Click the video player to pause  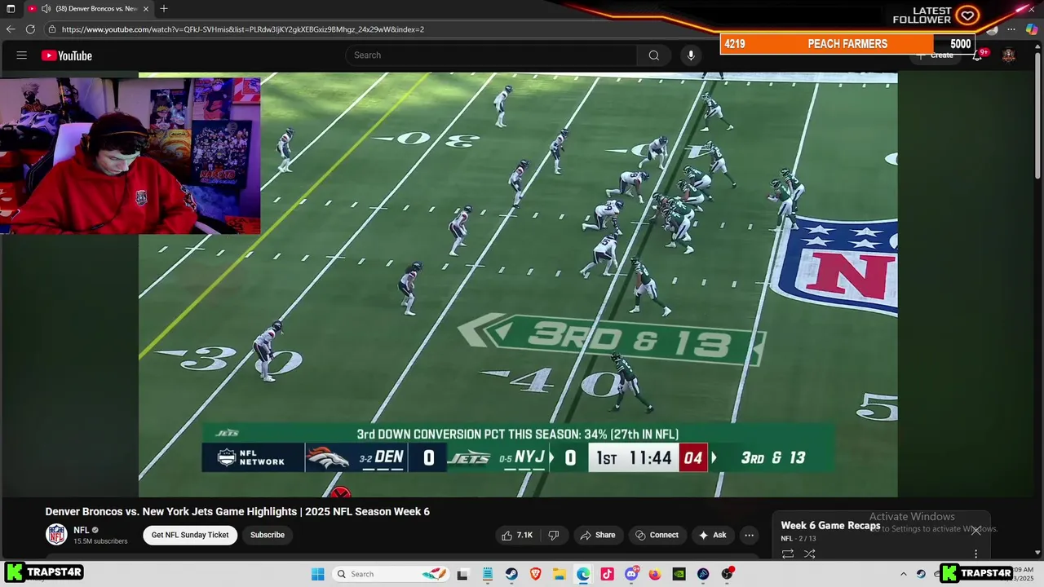point(518,285)
